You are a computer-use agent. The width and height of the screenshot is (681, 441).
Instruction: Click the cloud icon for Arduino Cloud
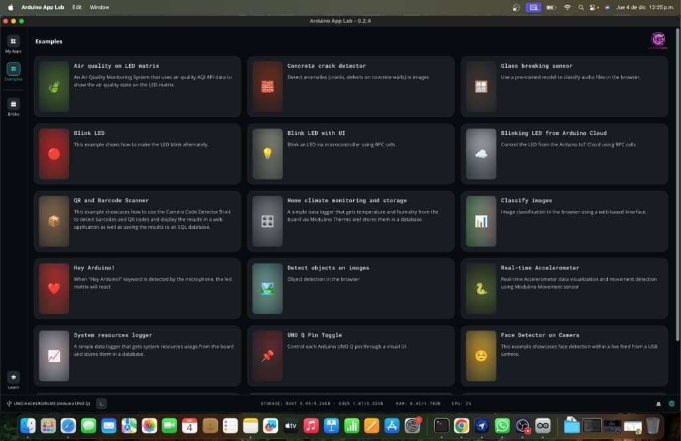coord(481,154)
